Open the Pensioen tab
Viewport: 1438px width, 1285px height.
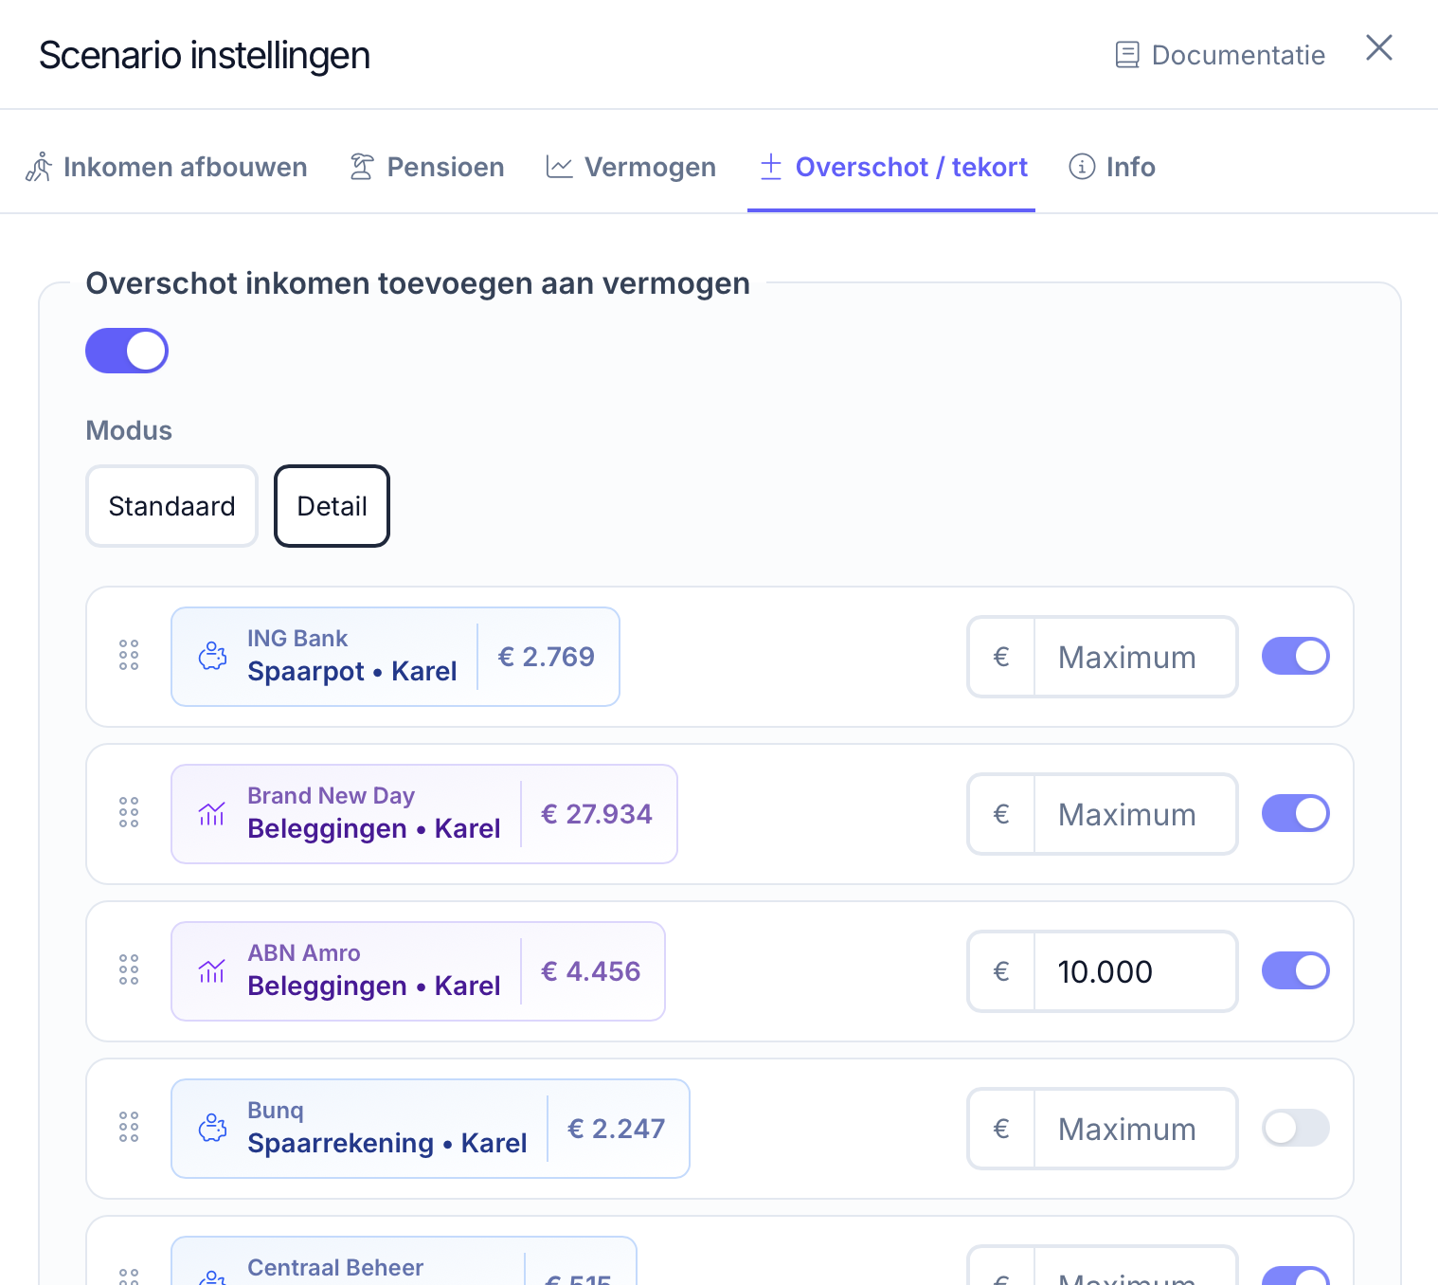click(426, 167)
